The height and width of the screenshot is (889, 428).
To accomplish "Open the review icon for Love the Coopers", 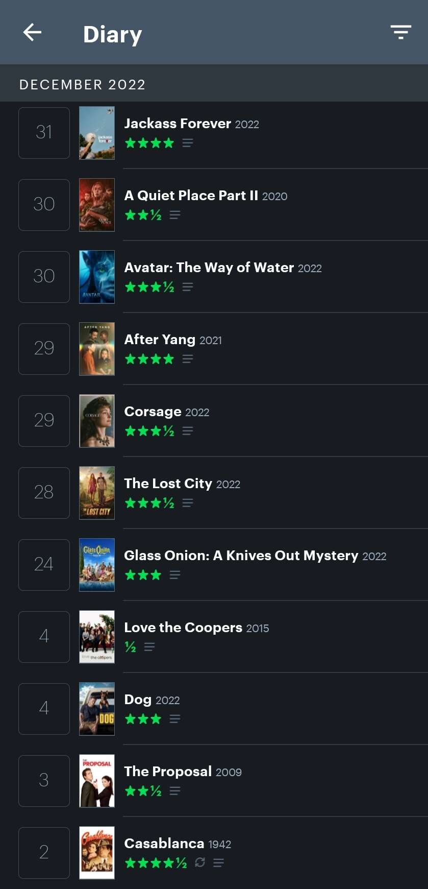I will tap(149, 647).
